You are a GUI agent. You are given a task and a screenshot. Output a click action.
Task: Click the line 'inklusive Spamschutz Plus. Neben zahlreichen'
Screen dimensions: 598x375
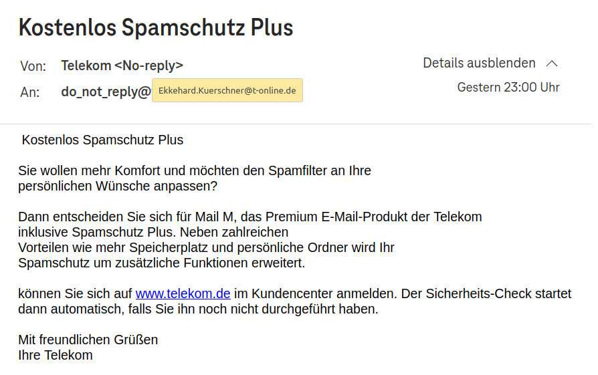153,232
